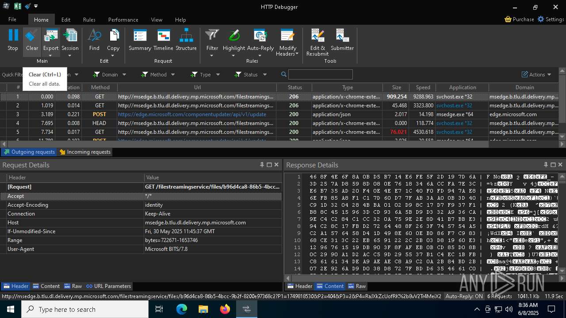The width and height of the screenshot is (566, 318).
Task: Expand the Filter dropdown arrow
Action: (212, 55)
